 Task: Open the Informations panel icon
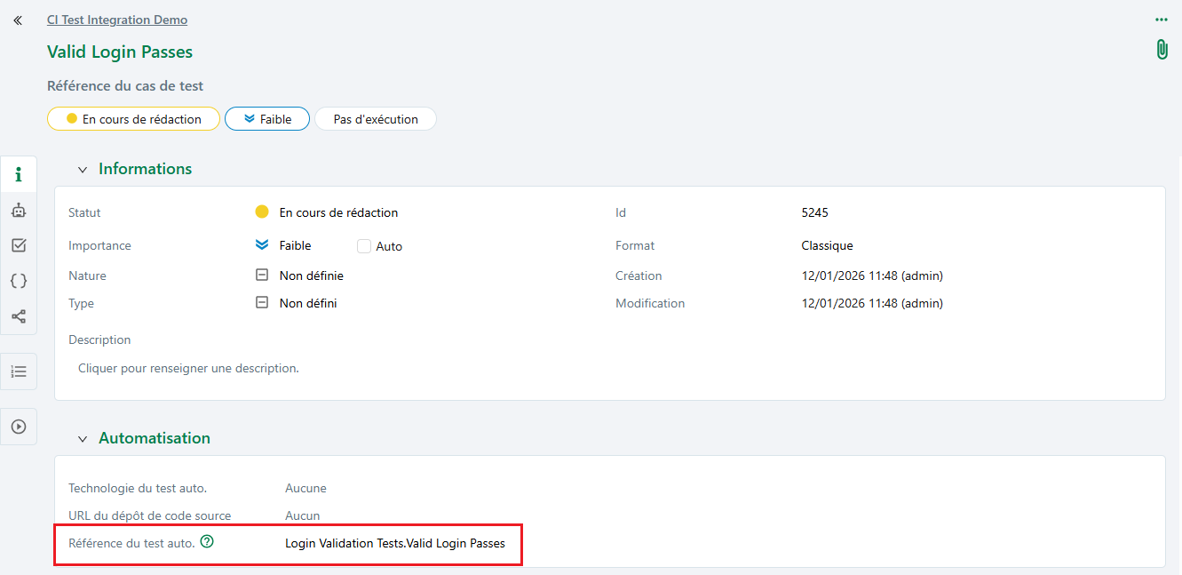[x=19, y=173]
